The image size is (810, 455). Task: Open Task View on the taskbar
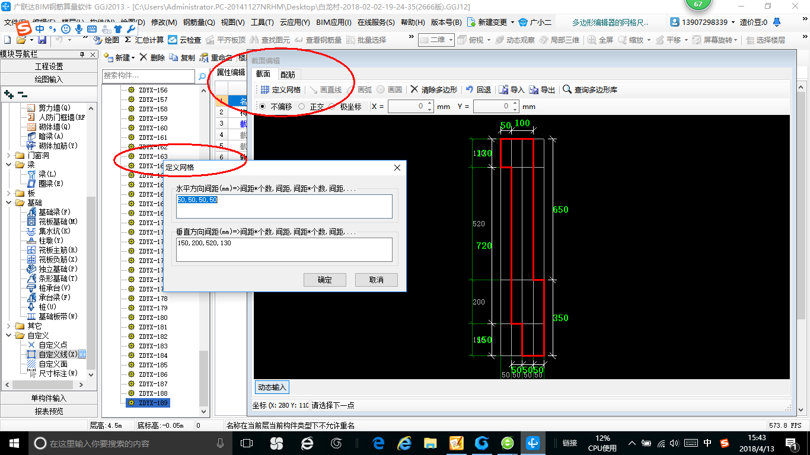pos(247,443)
